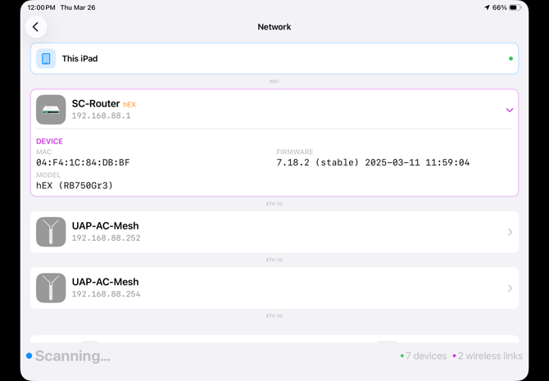Go back using the back arrow button
This screenshot has height=381, width=549.
36,27
